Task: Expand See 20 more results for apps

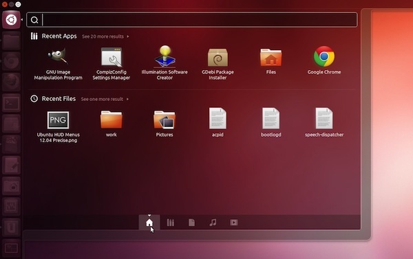Action: tap(105, 36)
